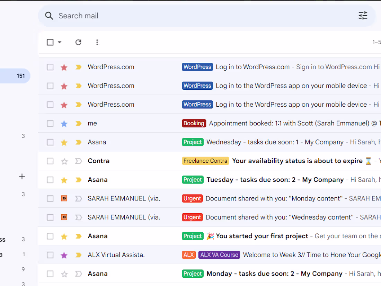Star the Monday tasks Asana email
The image size is (381, 286).
[64, 274]
